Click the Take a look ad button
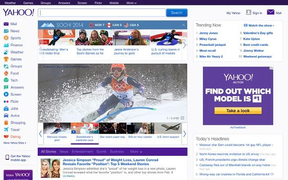This screenshot has height=180, width=288. [238, 111]
